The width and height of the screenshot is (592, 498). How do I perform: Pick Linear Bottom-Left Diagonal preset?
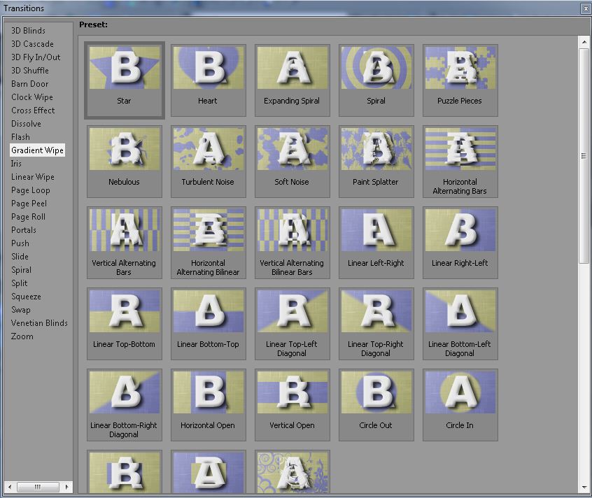coord(460,324)
